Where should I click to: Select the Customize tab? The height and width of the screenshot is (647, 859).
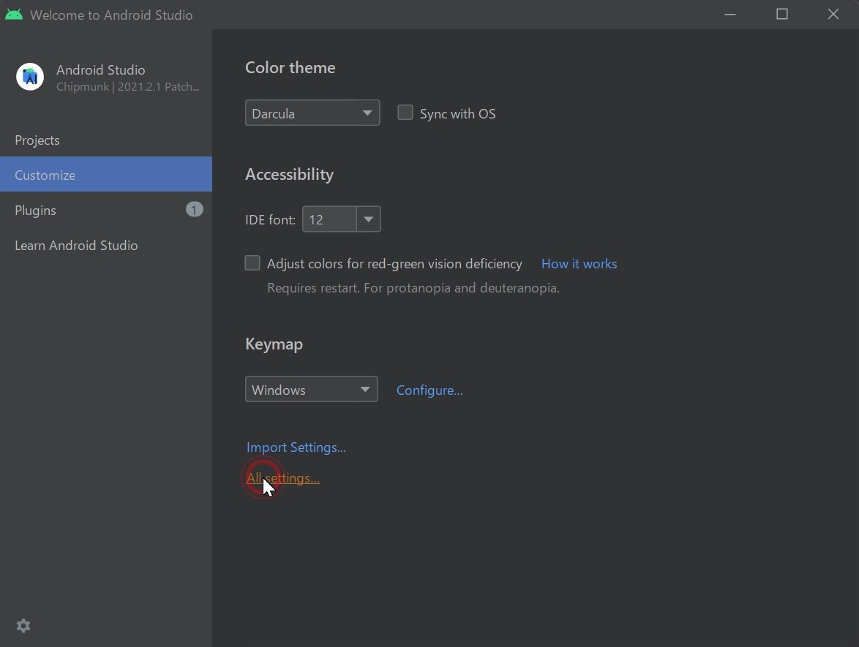click(45, 175)
